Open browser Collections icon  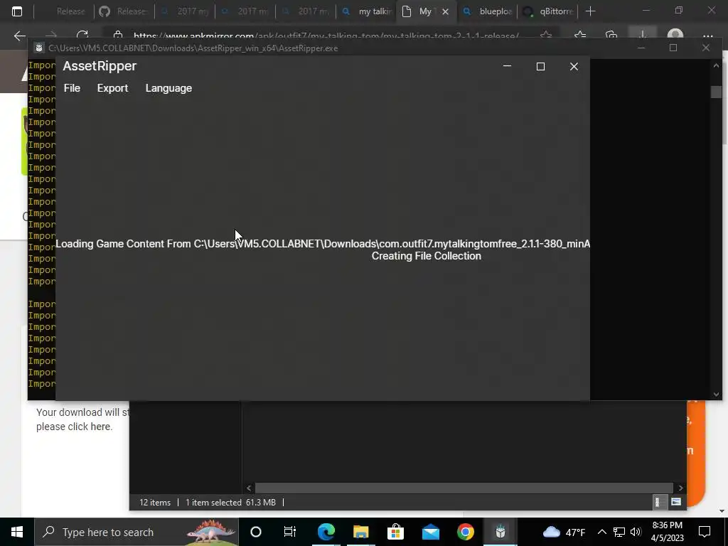pyautogui.click(x=611, y=36)
